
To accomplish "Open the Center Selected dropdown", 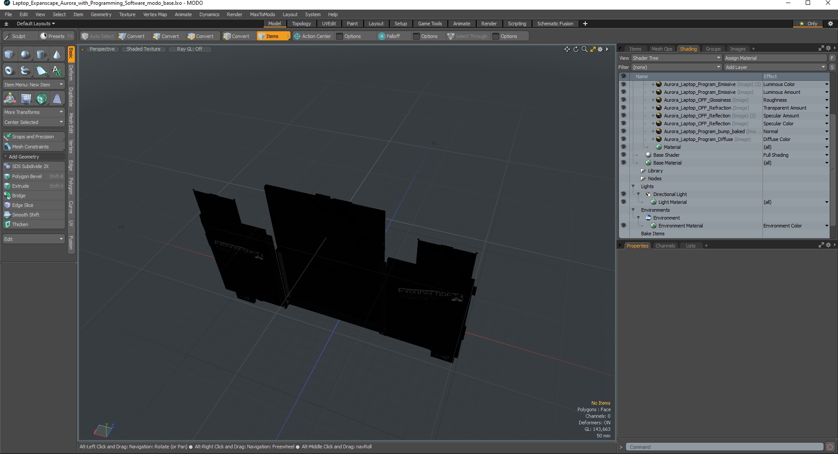I will pyautogui.click(x=34, y=122).
